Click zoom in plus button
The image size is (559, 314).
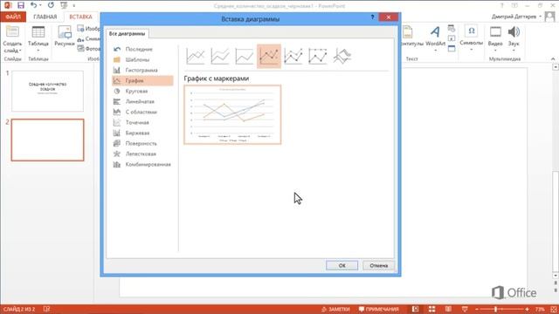click(527, 310)
